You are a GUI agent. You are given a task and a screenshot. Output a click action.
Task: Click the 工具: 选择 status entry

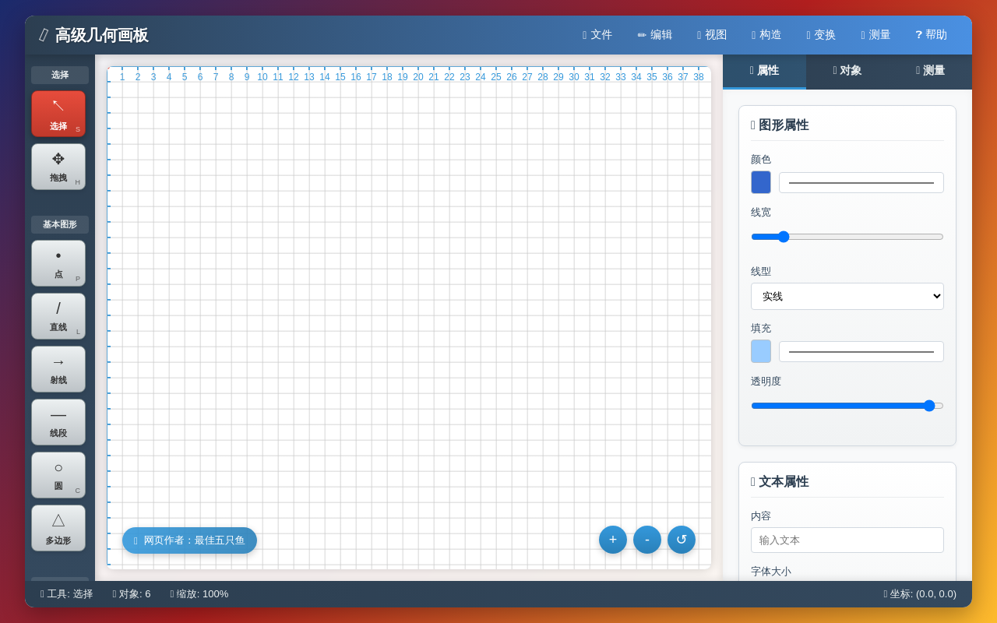(67, 594)
